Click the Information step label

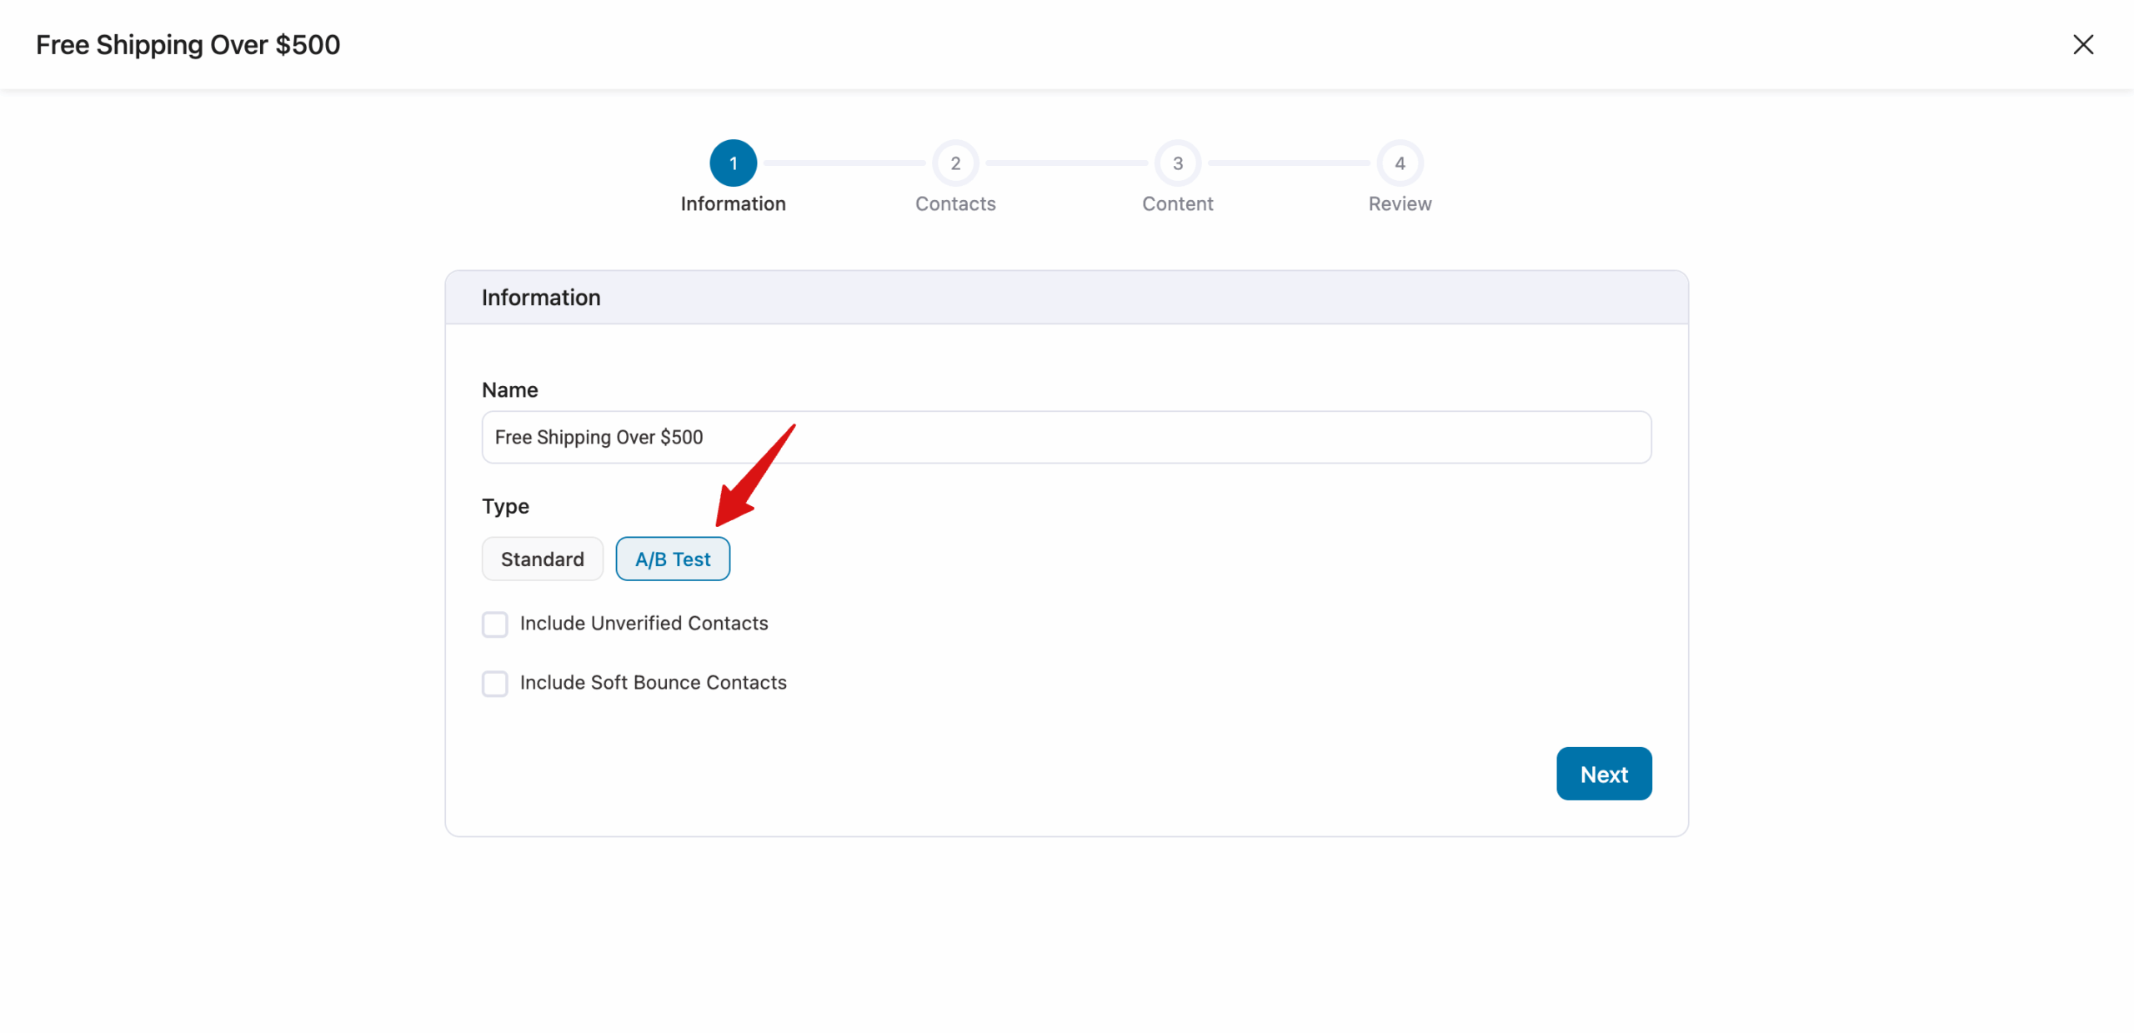pos(734,203)
